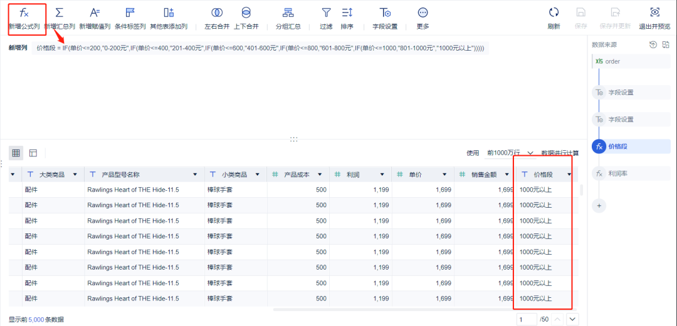Click the 保存 save icon
The image size is (677, 326).
coord(581,13)
